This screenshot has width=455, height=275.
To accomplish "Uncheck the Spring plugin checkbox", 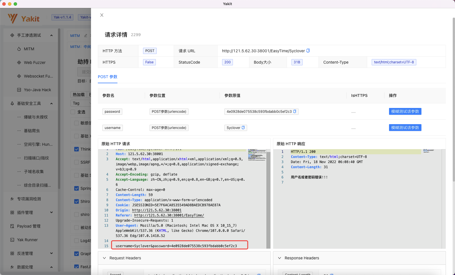I will (x=76, y=188).
